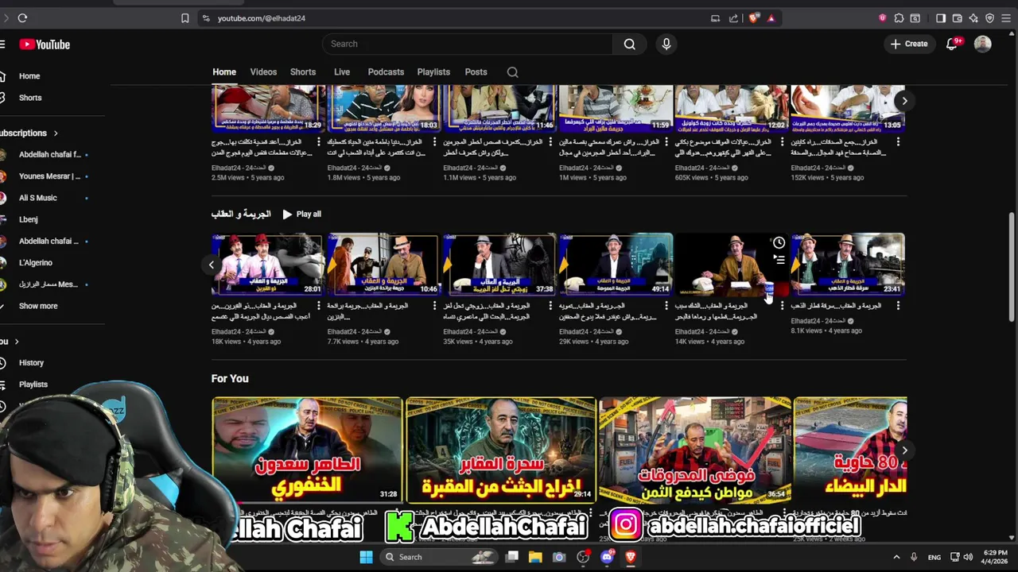Open options for 8.1K views video

pos(898,306)
